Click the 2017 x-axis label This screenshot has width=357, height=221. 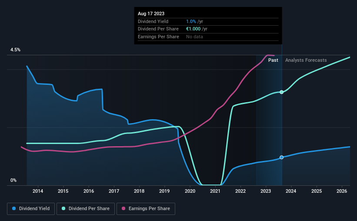point(114,191)
